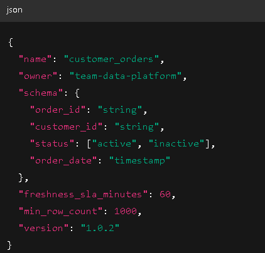The height and width of the screenshot is (253, 265).
Task: Select the "team-data-platform" value
Action: tap(126, 76)
